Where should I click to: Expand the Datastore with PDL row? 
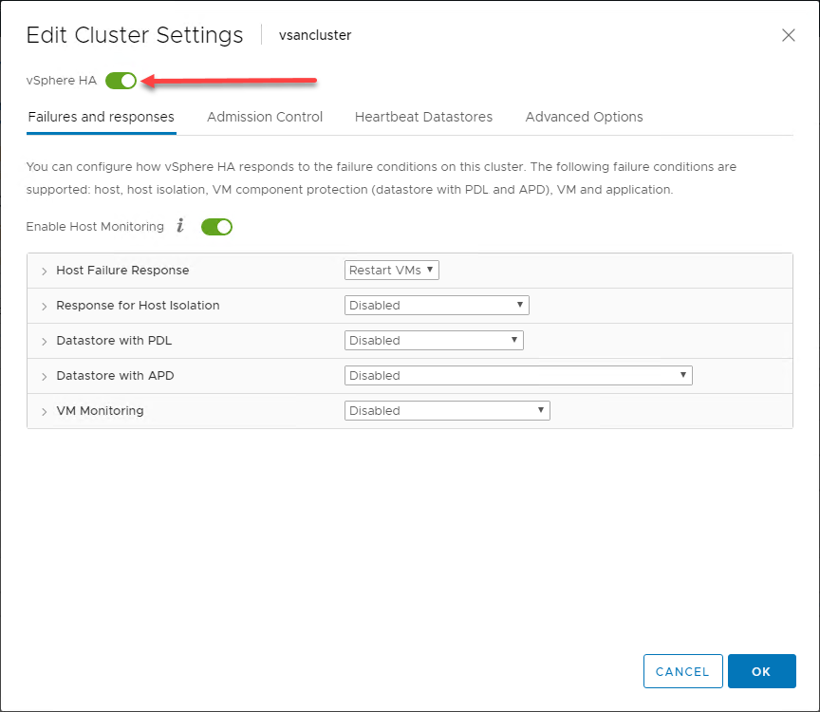44,341
